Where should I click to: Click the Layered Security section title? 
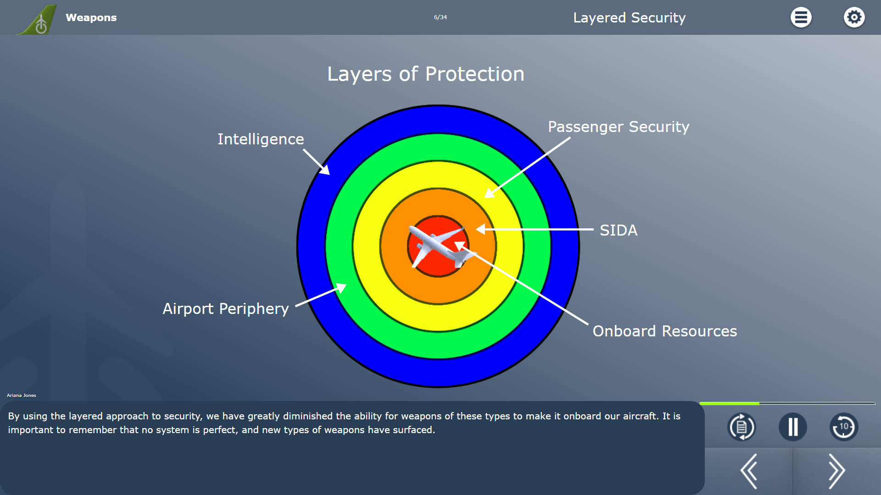point(629,17)
